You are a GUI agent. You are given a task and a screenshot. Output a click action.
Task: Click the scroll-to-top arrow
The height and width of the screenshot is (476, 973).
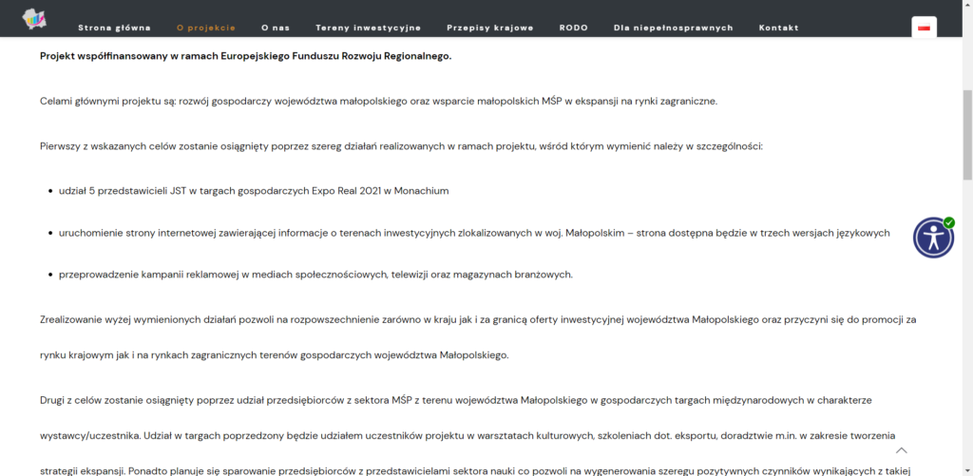pos(902,450)
